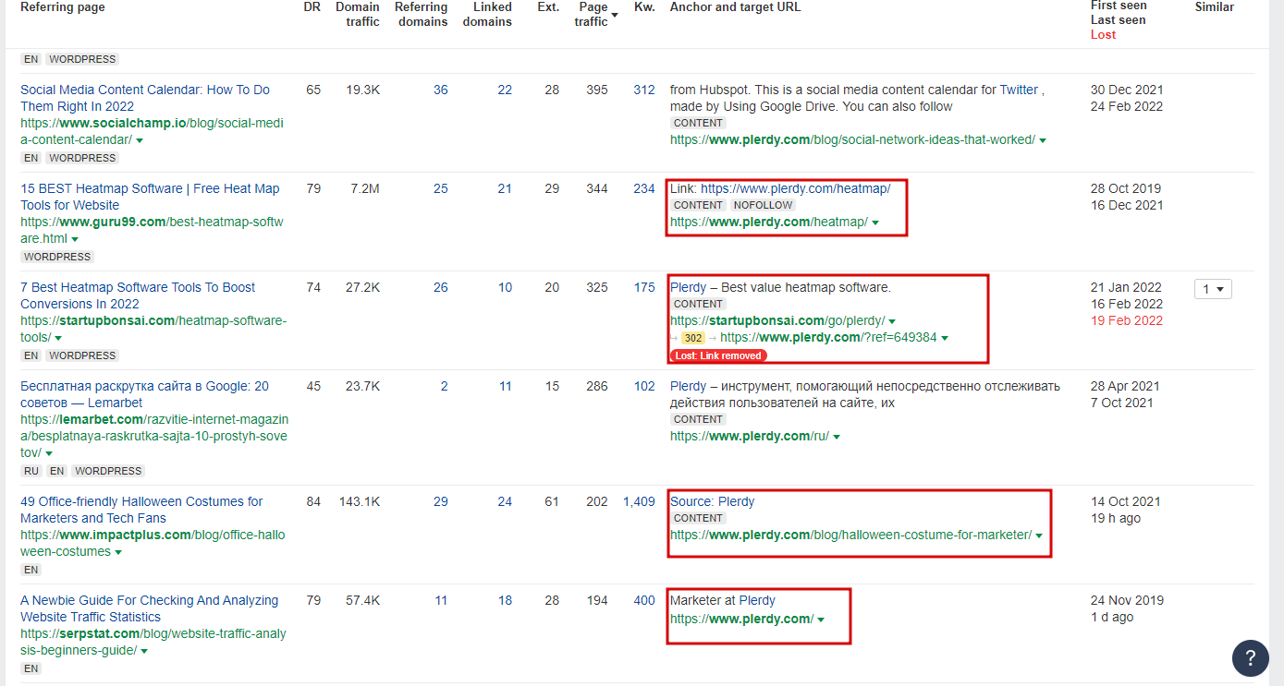Click the www.plerdy.com/ru/ target link
This screenshot has width=1284, height=686.
(x=750, y=436)
